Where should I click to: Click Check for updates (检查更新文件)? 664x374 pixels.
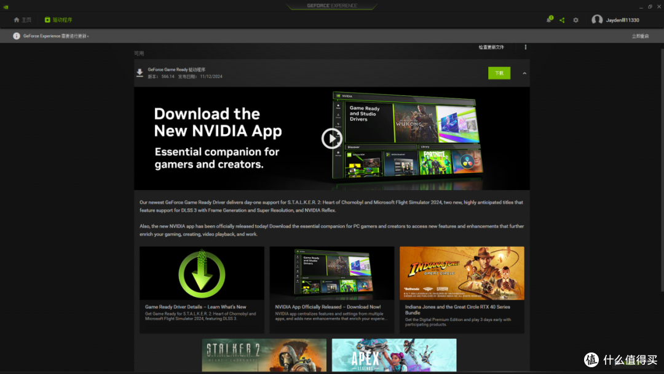click(491, 47)
